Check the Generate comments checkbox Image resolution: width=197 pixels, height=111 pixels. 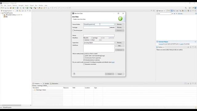(x=84, y=64)
